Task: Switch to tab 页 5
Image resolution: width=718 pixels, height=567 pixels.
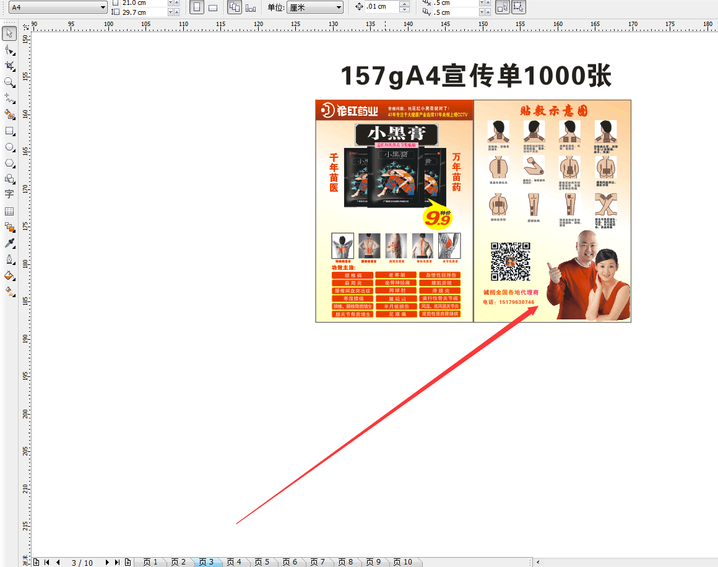Action: coord(262,562)
